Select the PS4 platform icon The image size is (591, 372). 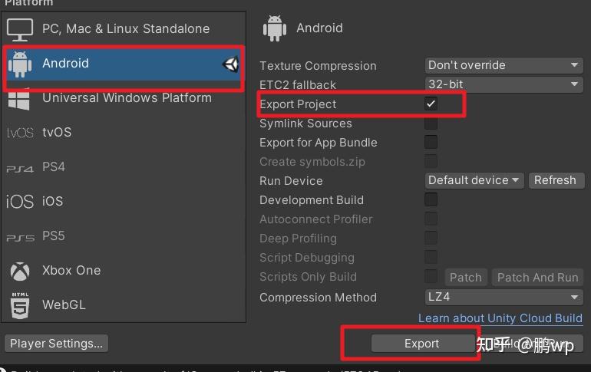tap(21, 169)
